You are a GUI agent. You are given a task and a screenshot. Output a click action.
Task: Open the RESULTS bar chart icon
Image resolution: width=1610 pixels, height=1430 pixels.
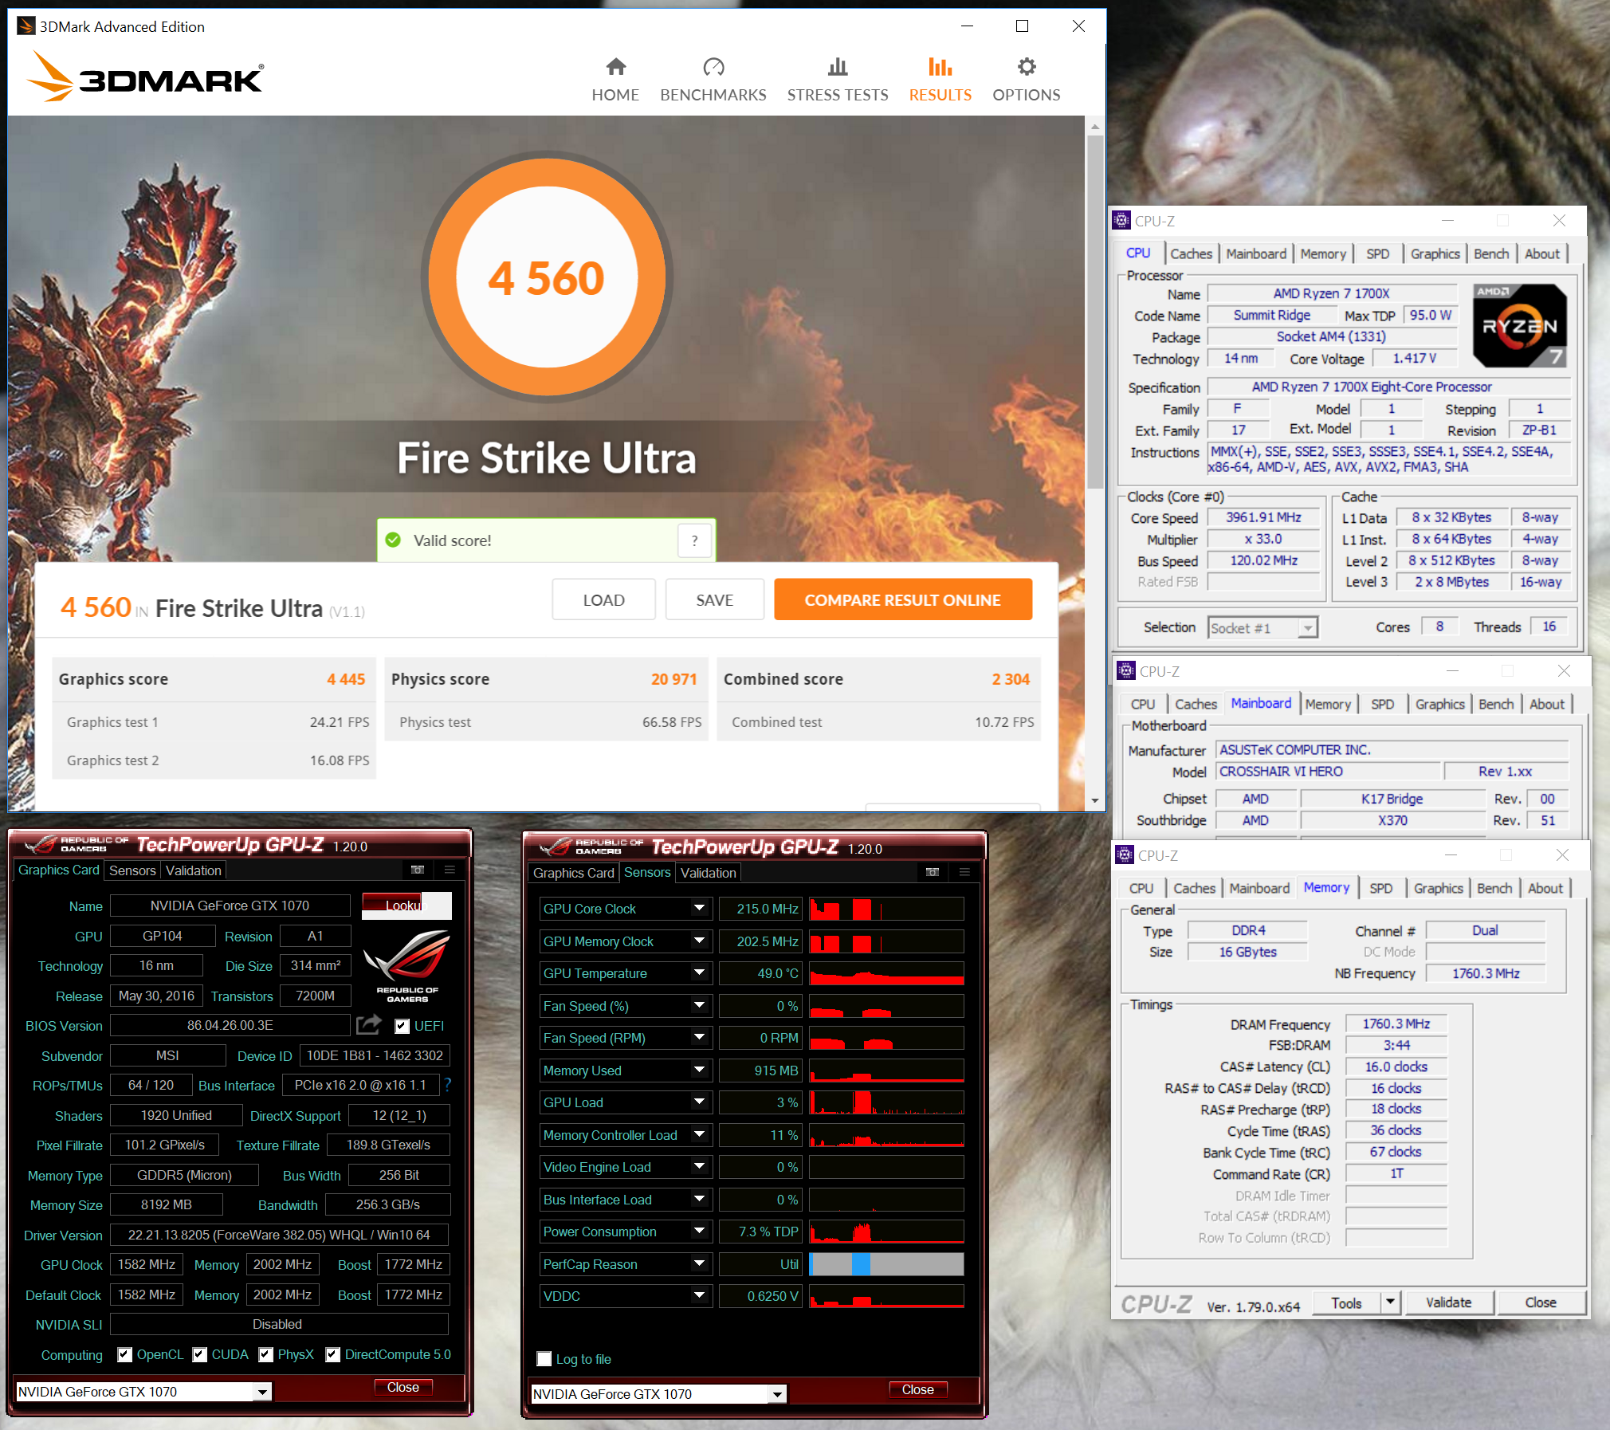[940, 66]
